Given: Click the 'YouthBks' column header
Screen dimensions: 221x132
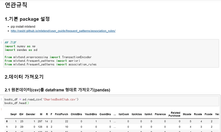Looking at the screenshot, I should pos(91,114).
